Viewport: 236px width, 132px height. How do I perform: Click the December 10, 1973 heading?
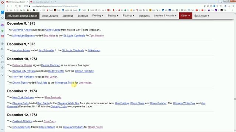(22, 59)
